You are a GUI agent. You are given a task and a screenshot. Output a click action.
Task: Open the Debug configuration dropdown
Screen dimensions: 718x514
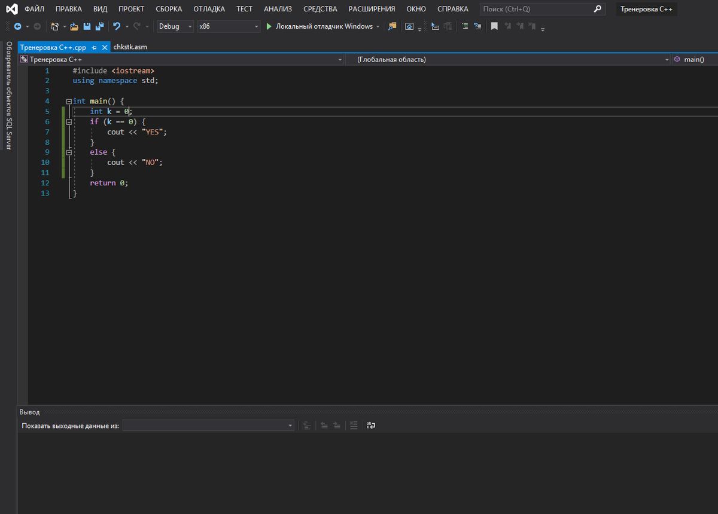coord(175,26)
